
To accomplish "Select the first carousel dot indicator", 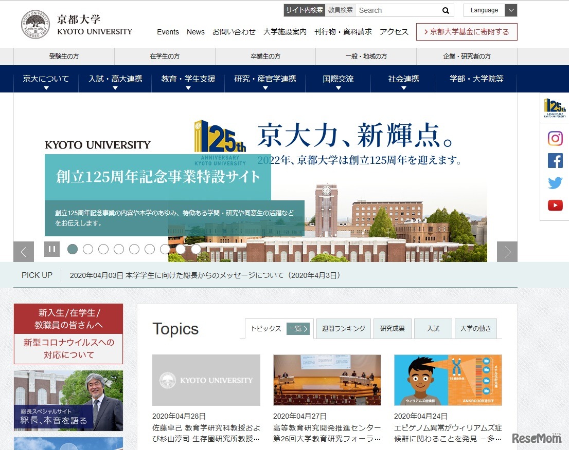I will [x=73, y=249].
